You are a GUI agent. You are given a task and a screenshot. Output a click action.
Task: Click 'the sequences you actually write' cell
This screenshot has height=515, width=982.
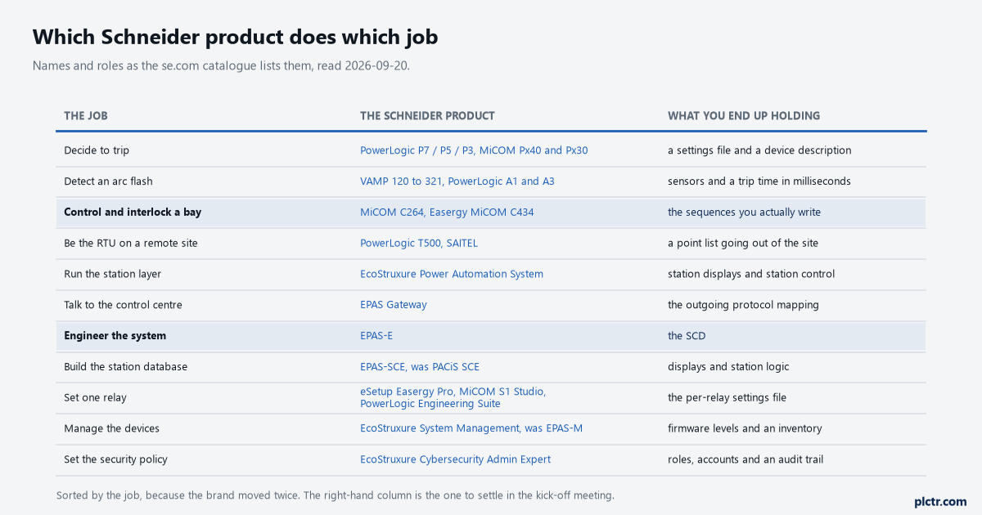click(744, 213)
